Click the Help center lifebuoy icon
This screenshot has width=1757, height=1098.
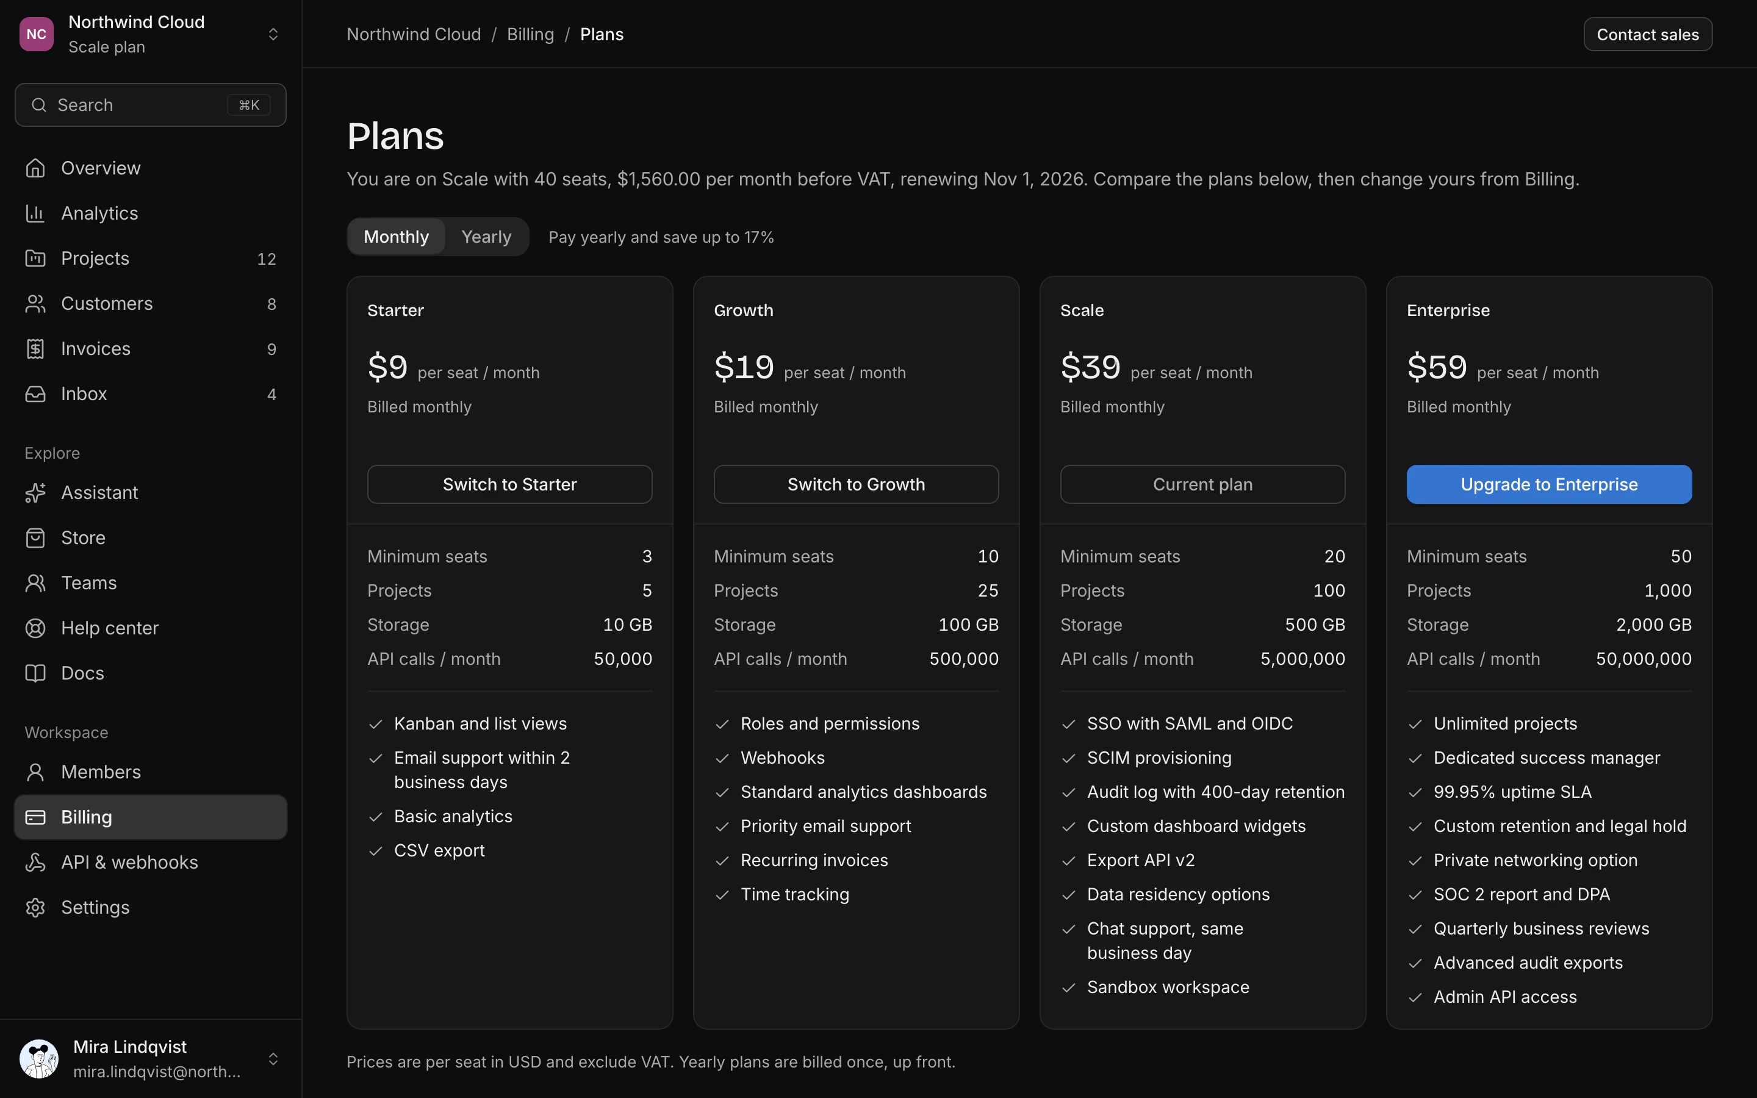[x=35, y=628]
